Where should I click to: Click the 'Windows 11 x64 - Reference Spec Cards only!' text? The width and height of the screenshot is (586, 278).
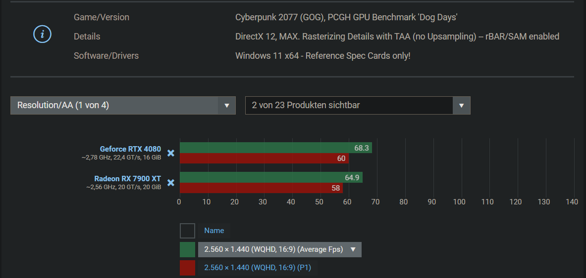click(x=323, y=56)
